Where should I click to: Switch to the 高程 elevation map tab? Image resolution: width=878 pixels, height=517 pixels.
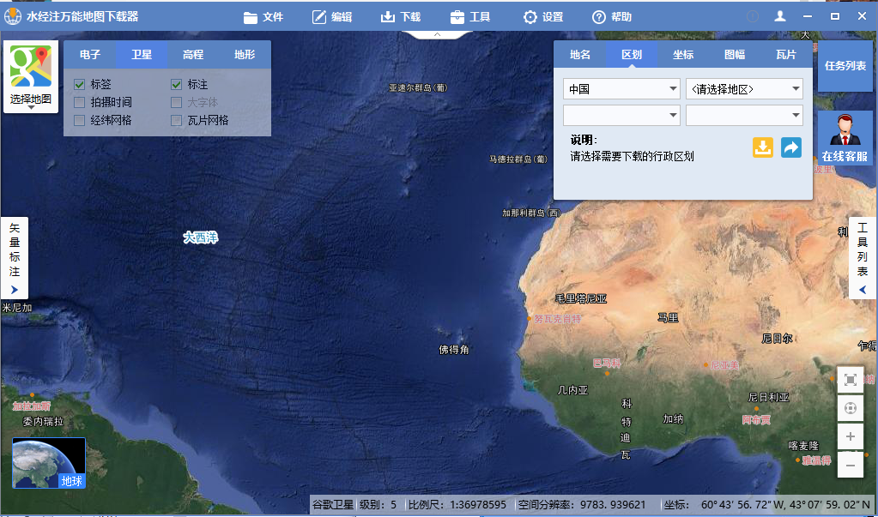click(x=192, y=53)
